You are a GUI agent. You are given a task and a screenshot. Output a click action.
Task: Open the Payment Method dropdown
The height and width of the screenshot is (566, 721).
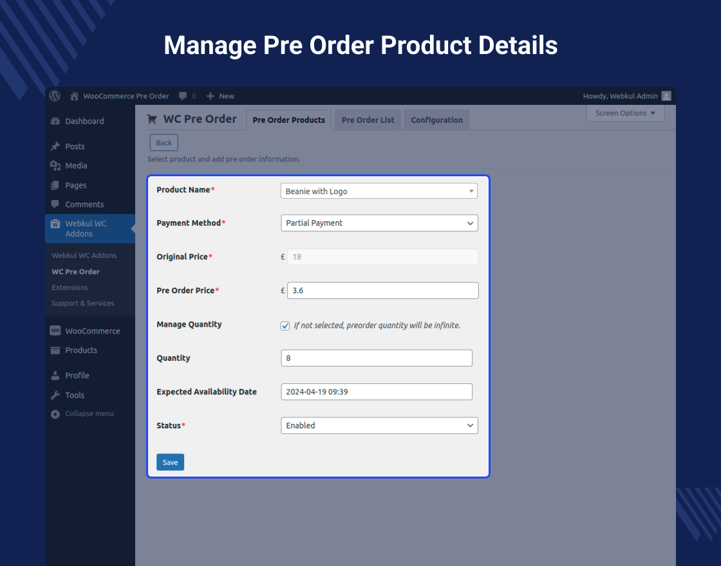(379, 223)
